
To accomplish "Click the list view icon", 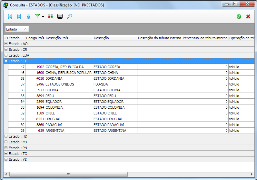I will 60,16.
